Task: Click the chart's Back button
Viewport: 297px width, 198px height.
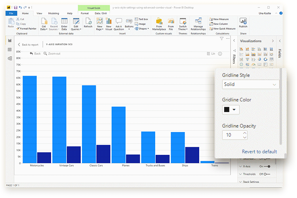Action: pyautogui.click(x=35, y=53)
